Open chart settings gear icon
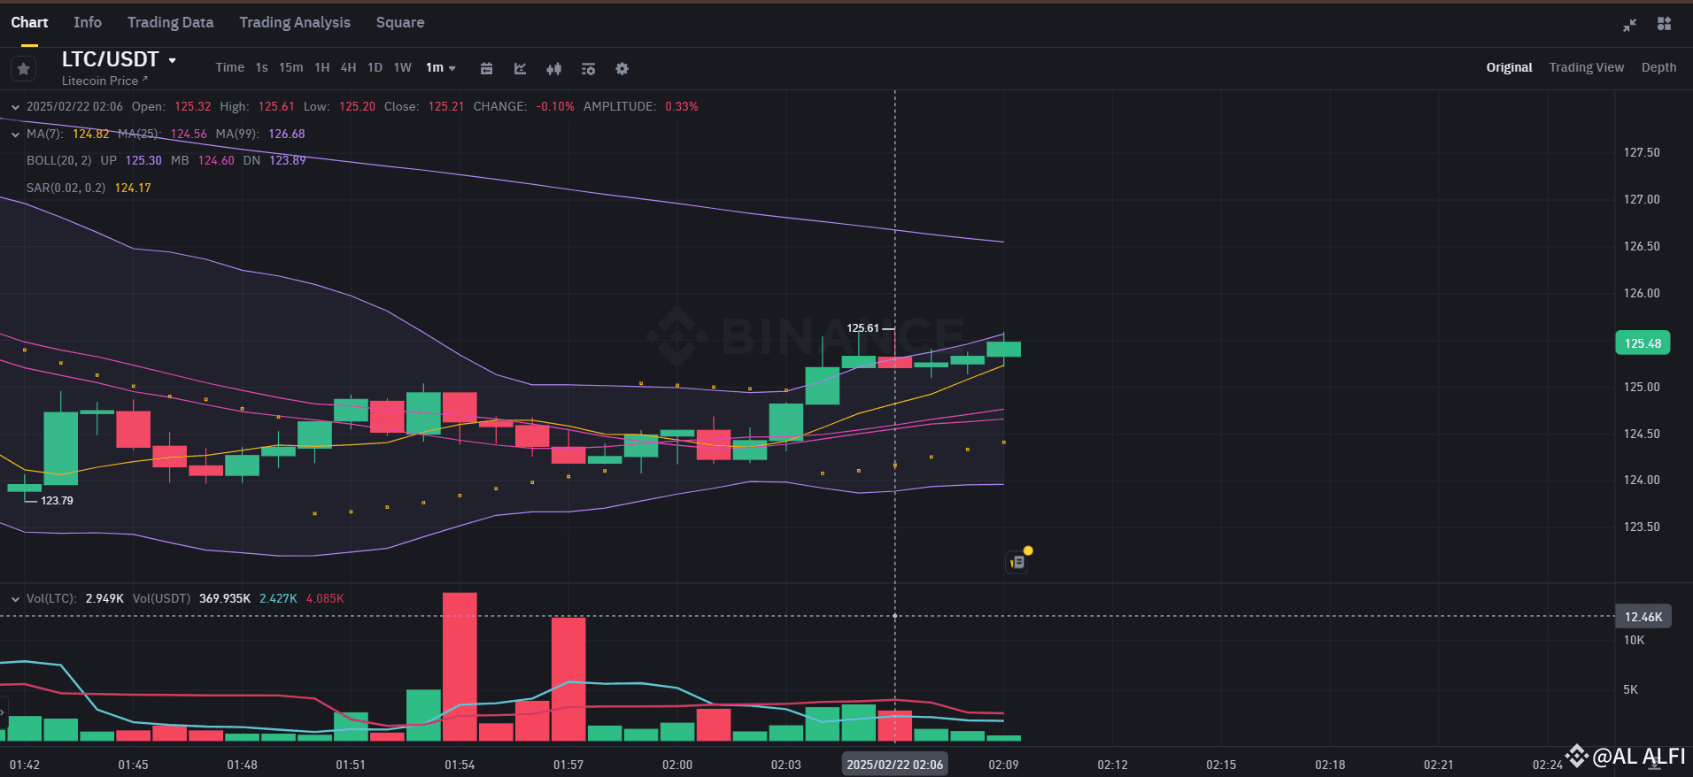This screenshot has width=1693, height=777. click(622, 68)
